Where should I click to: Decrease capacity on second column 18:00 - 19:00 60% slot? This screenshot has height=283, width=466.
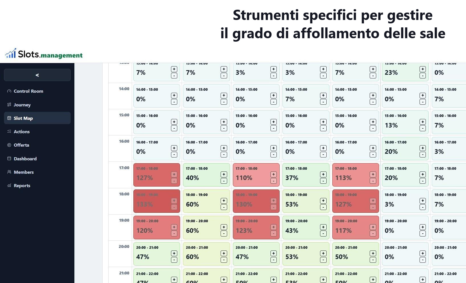tap(224, 207)
